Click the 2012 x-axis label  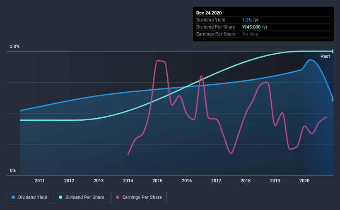tap(69, 181)
